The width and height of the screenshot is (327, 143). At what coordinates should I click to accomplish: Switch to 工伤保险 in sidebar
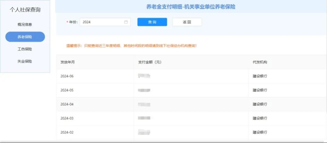25,49
